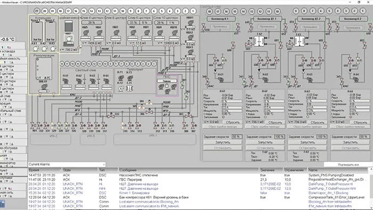Click the 28 % level bar Слив 4 цистерн

(92, 22)
